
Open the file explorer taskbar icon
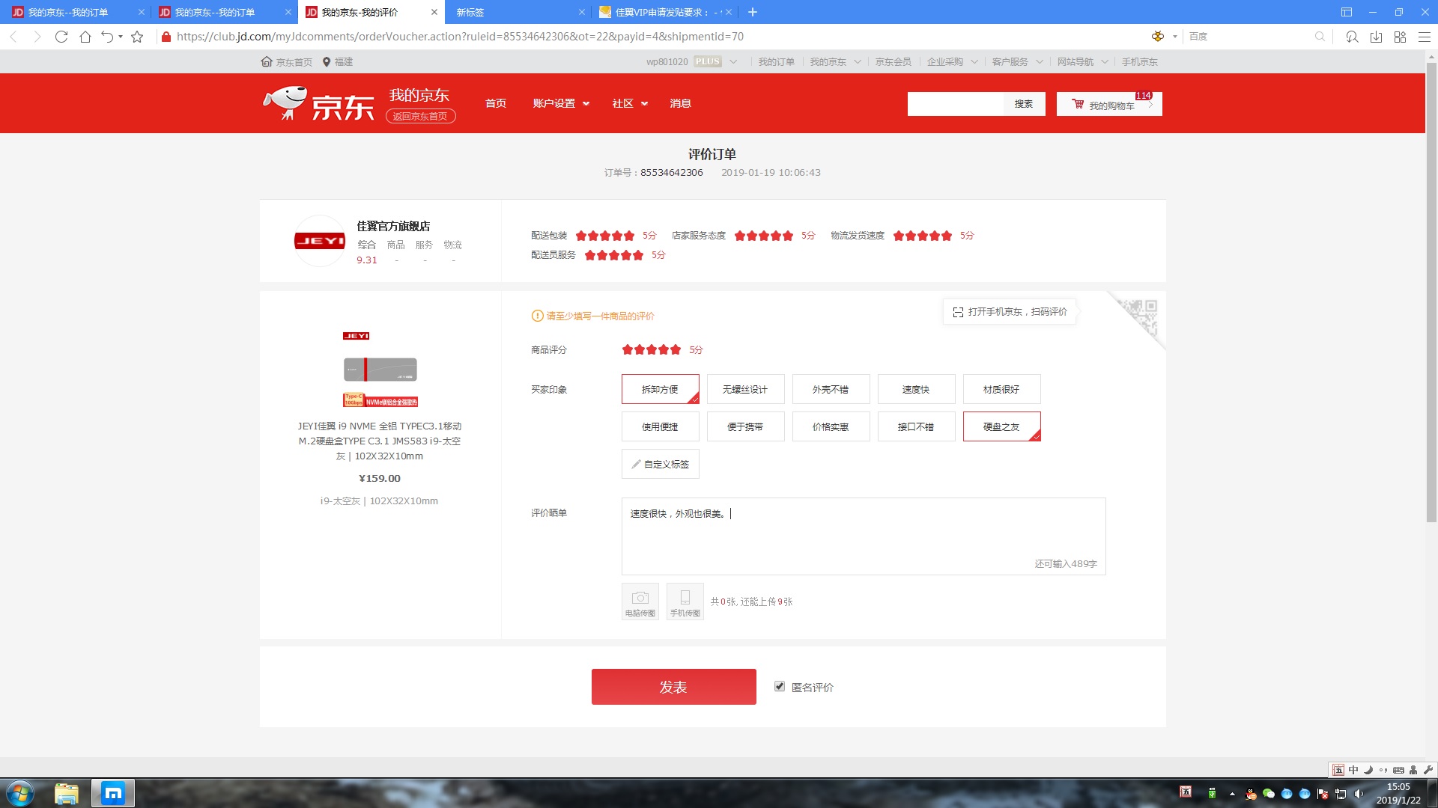[x=67, y=794]
